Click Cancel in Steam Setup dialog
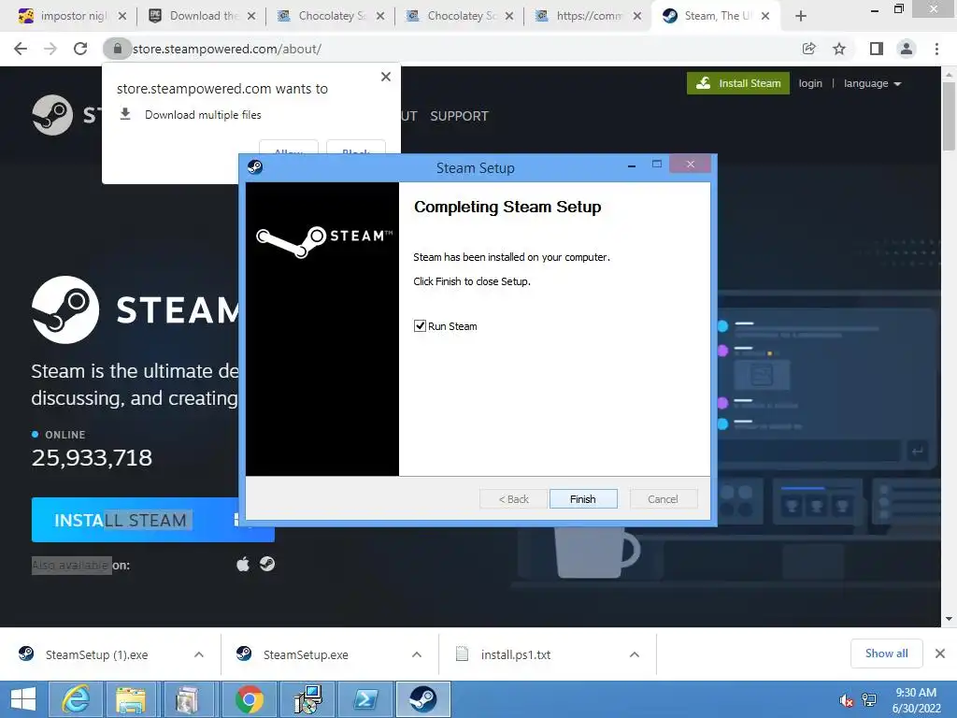This screenshot has width=957, height=718. coord(663,499)
